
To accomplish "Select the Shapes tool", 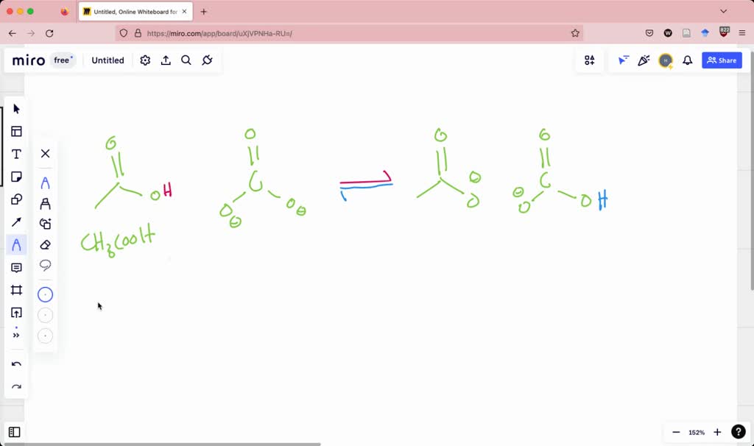I will [16, 199].
